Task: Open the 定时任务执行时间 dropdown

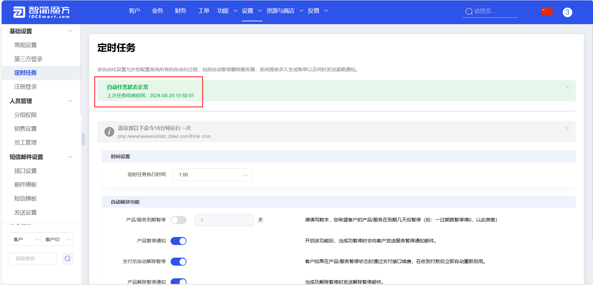Action: tap(212, 175)
